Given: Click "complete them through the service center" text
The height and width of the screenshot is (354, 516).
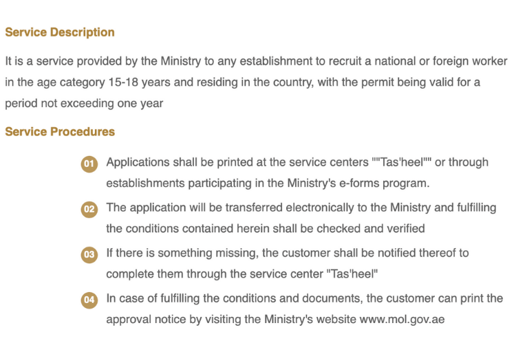Looking at the screenshot, I should coord(215,274).
